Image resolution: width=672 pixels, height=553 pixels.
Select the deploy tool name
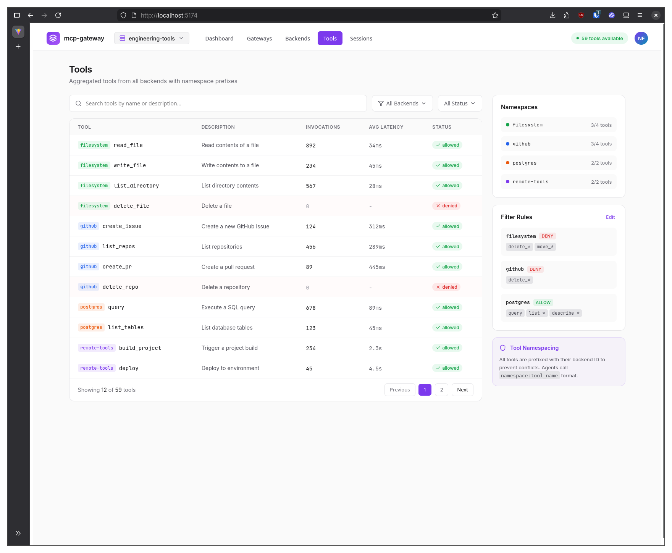tap(129, 368)
